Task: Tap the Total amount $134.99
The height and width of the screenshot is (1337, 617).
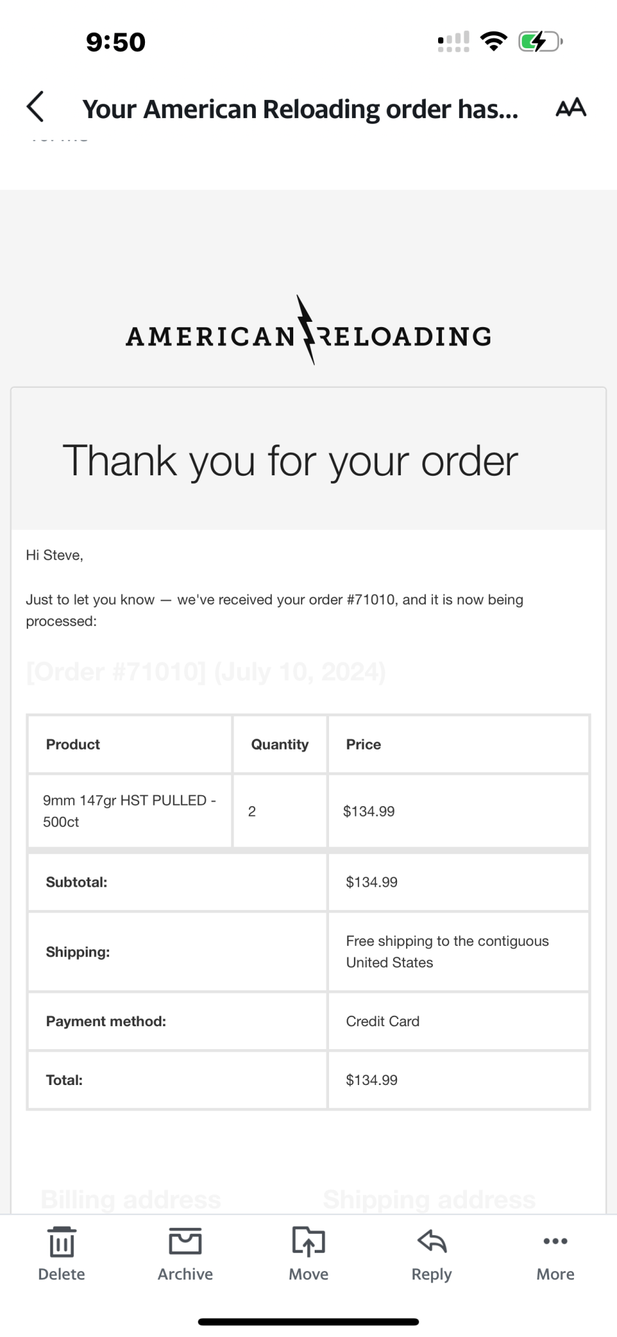Action: coord(372,1080)
